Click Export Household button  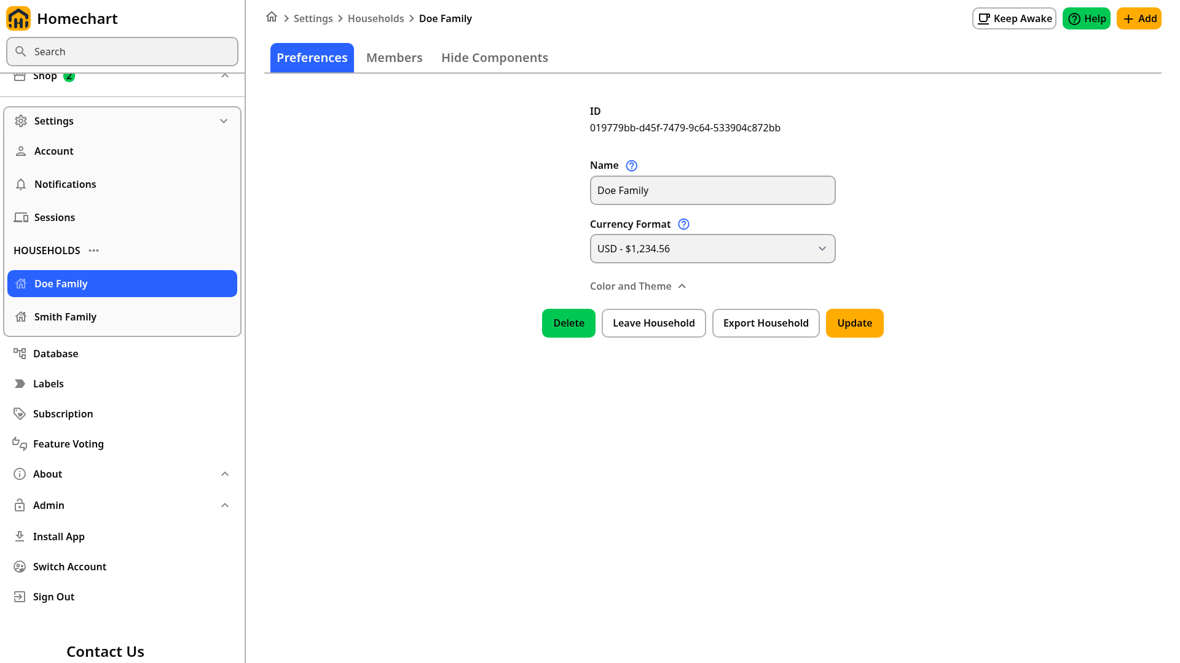(766, 323)
